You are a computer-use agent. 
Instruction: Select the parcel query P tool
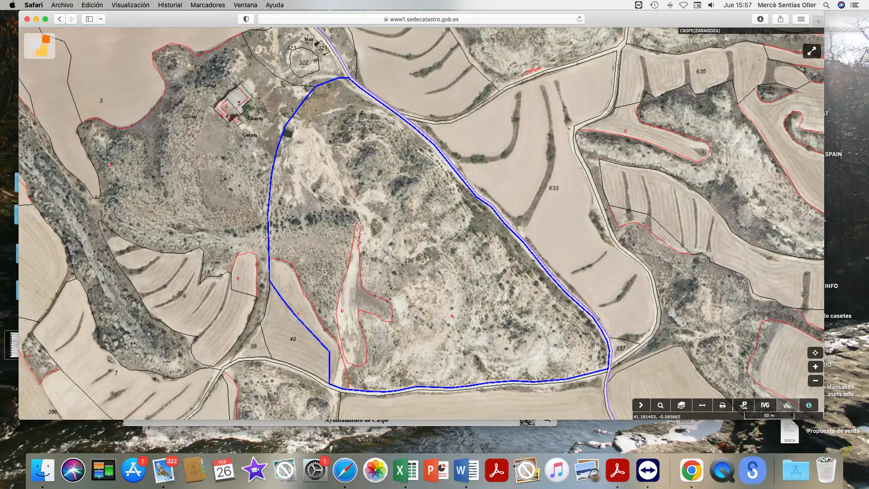pos(744,405)
